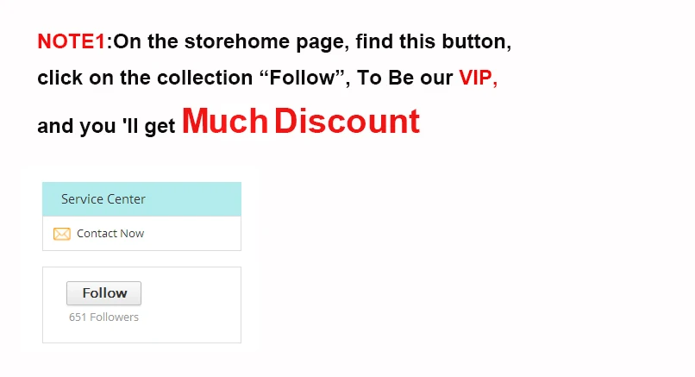Click the red VIP word
The width and height of the screenshot is (695, 377).
tap(479, 78)
